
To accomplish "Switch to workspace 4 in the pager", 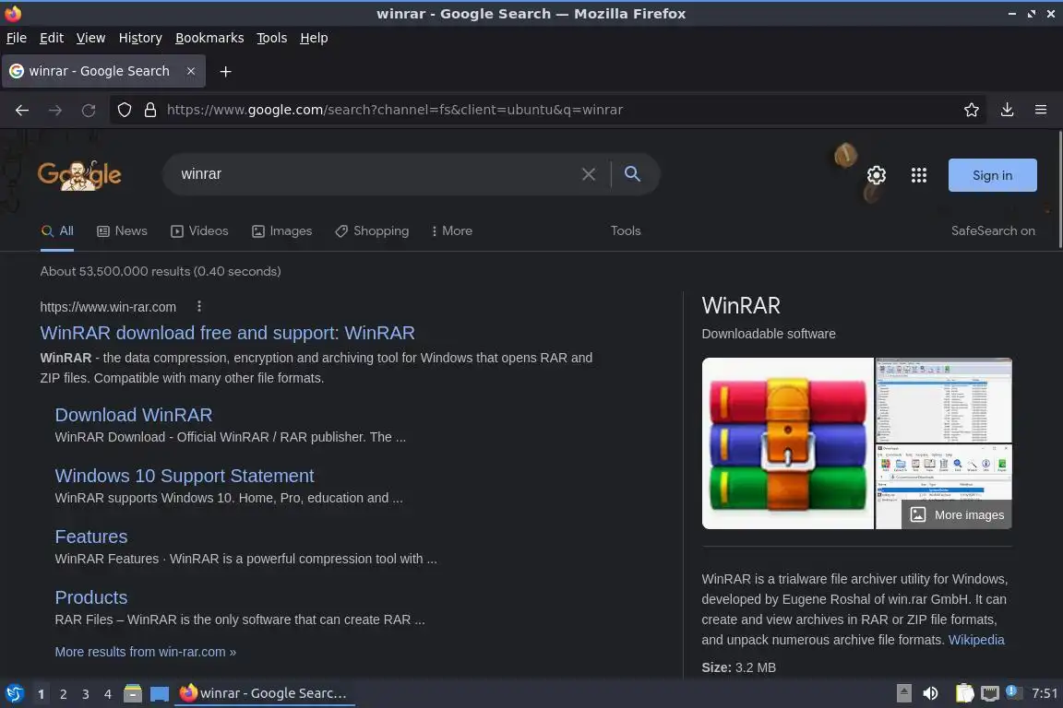I will [x=108, y=694].
